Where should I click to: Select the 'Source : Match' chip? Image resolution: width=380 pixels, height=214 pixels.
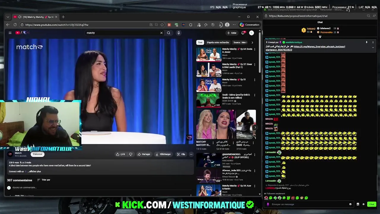click(x=240, y=43)
